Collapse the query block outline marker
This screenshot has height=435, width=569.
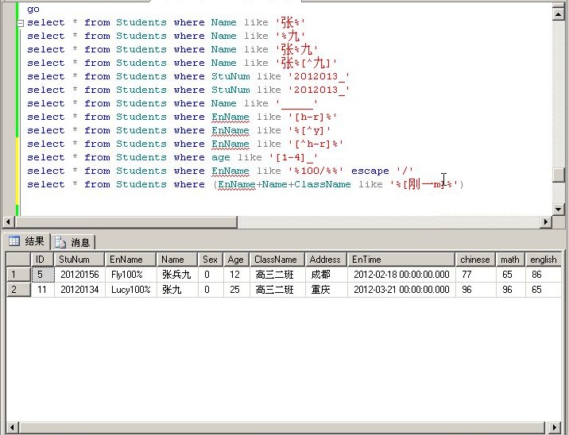pyautogui.click(x=21, y=23)
